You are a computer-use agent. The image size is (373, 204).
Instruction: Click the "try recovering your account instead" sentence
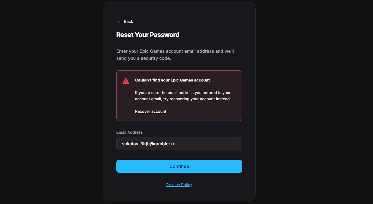[x=197, y=99]
